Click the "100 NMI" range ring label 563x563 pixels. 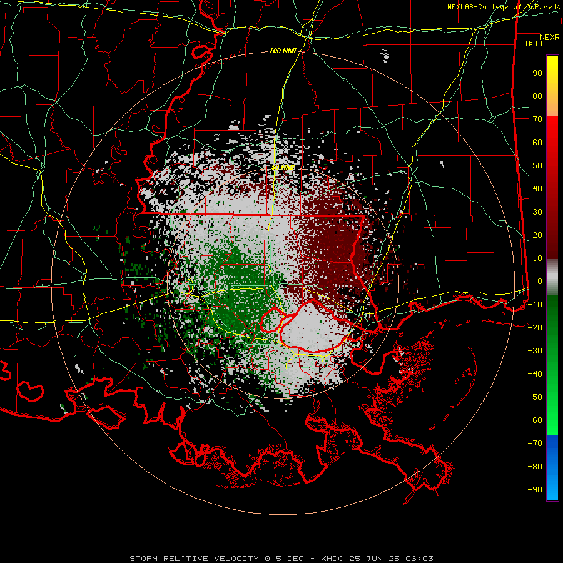pyautogui.click(x=283, y=51)
